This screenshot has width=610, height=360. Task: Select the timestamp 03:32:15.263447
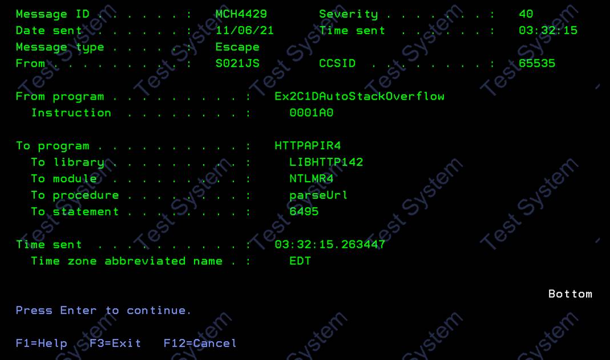pos(330,244)
